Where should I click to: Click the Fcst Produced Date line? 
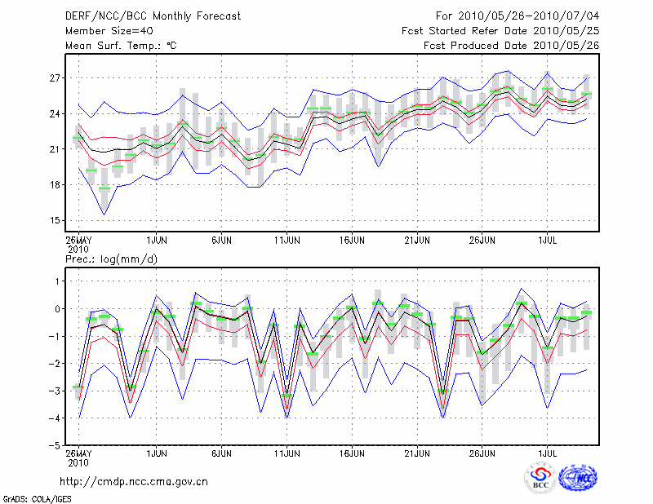coord(512,46)
